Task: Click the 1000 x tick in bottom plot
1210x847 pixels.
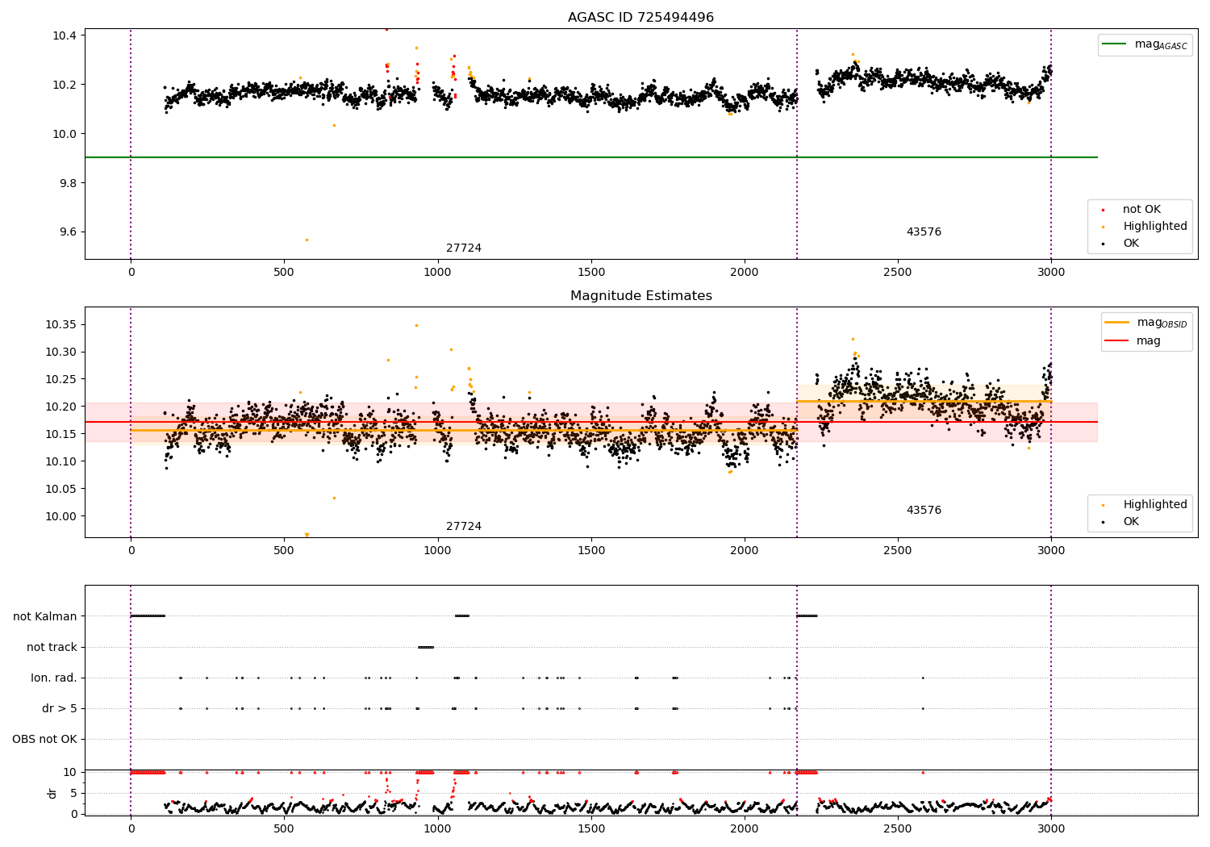Action: [437, 829]
